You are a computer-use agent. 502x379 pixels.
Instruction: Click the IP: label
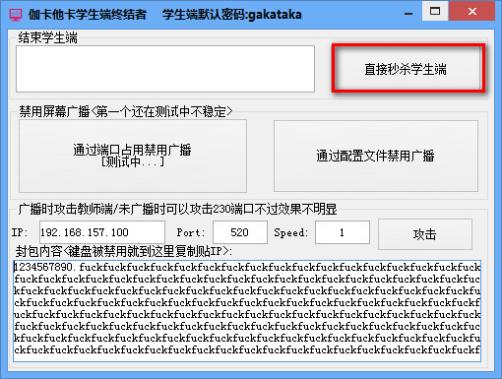tap(20, 232)
